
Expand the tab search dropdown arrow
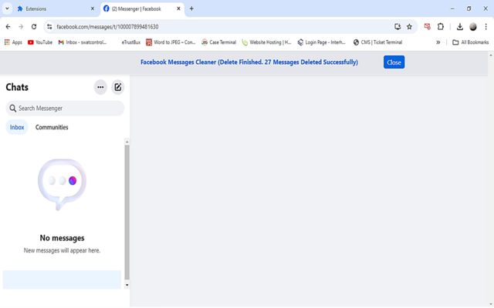(7, 8)
